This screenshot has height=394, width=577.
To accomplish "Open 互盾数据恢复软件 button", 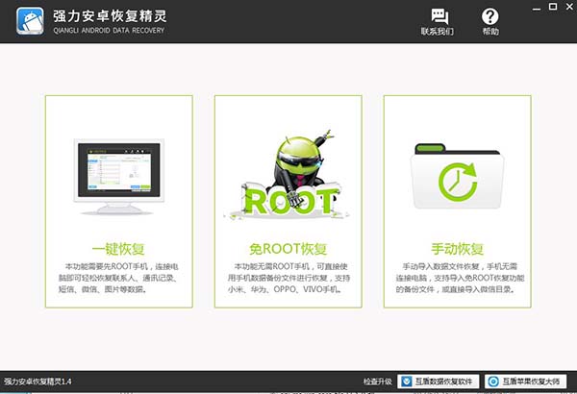I will point(439,382).
